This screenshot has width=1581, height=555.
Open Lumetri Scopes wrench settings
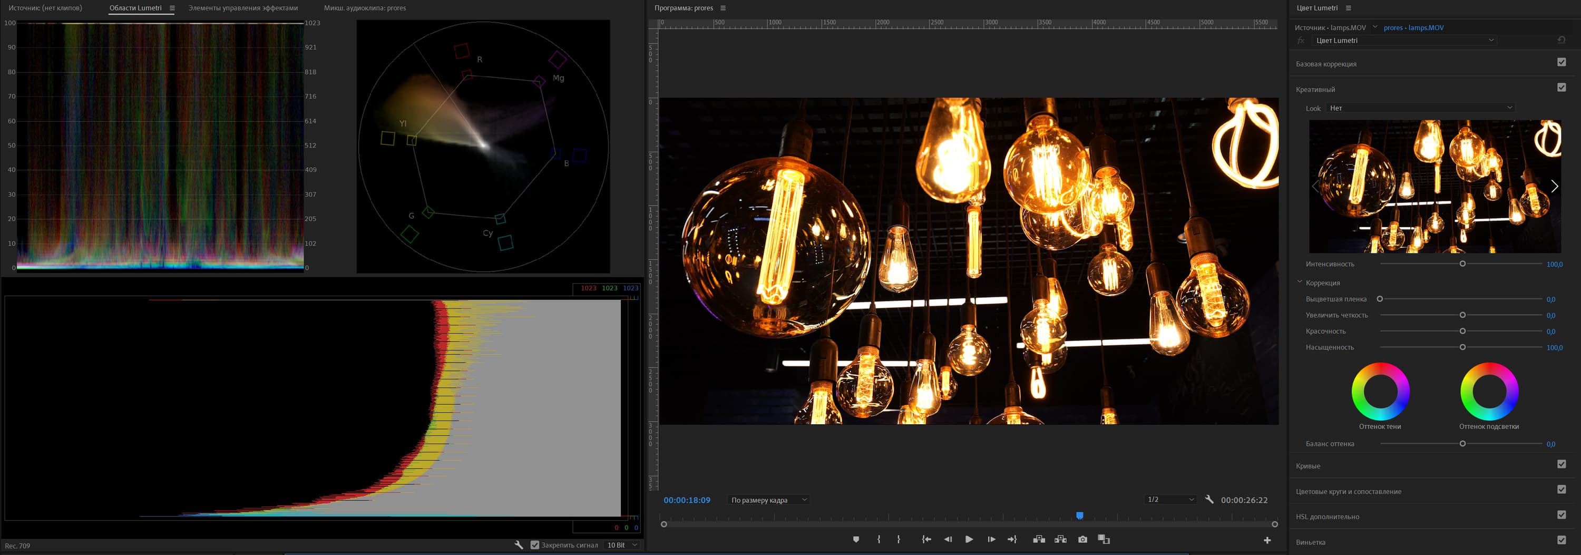pyautogui.click(x=519, y=545)
